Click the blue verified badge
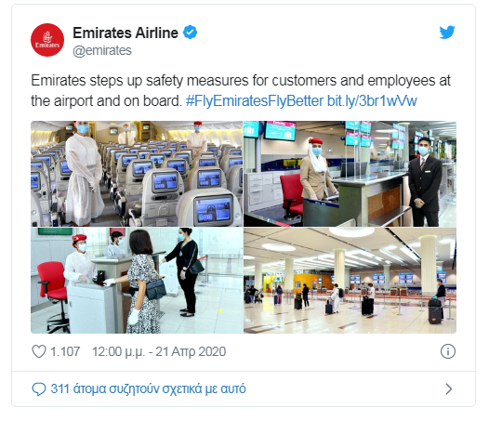502x421 pixels. (x=190, y=33)
